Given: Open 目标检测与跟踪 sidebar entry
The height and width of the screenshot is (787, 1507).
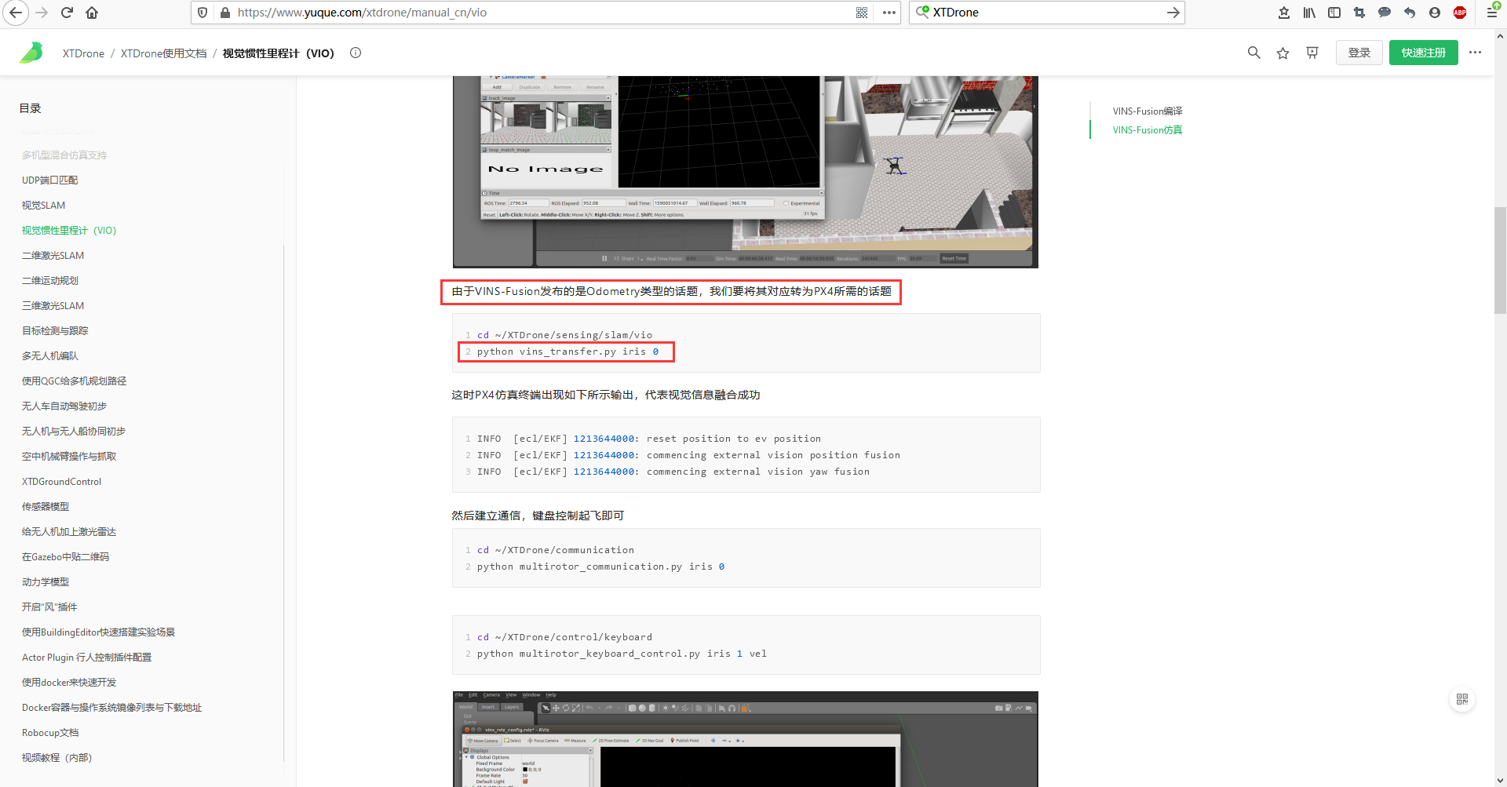Looking at the screenshot, I should click(55, 331).
